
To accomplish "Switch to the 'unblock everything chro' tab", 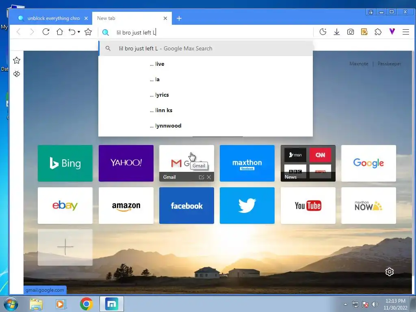I will (50, 18).
